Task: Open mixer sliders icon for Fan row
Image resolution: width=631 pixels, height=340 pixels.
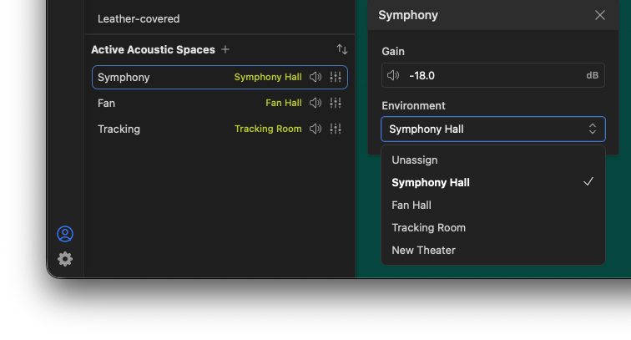Action: tap(336, 103)
